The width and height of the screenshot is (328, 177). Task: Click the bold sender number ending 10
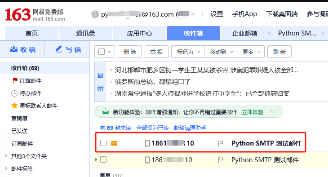coord(173,143)
